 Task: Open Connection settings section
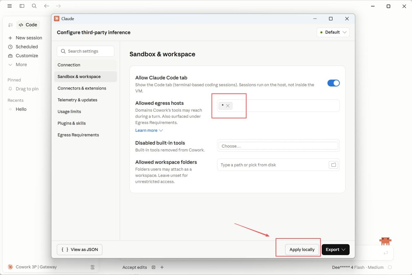click(85, 65)
